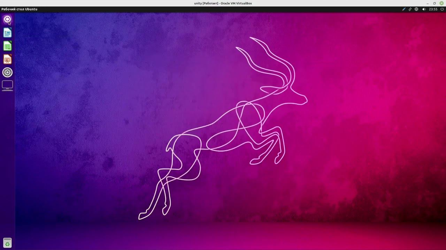Close the VirtualBox unity window
This screenshot has width=446, height=250.
pyautogui.click(x=441, y=3)
